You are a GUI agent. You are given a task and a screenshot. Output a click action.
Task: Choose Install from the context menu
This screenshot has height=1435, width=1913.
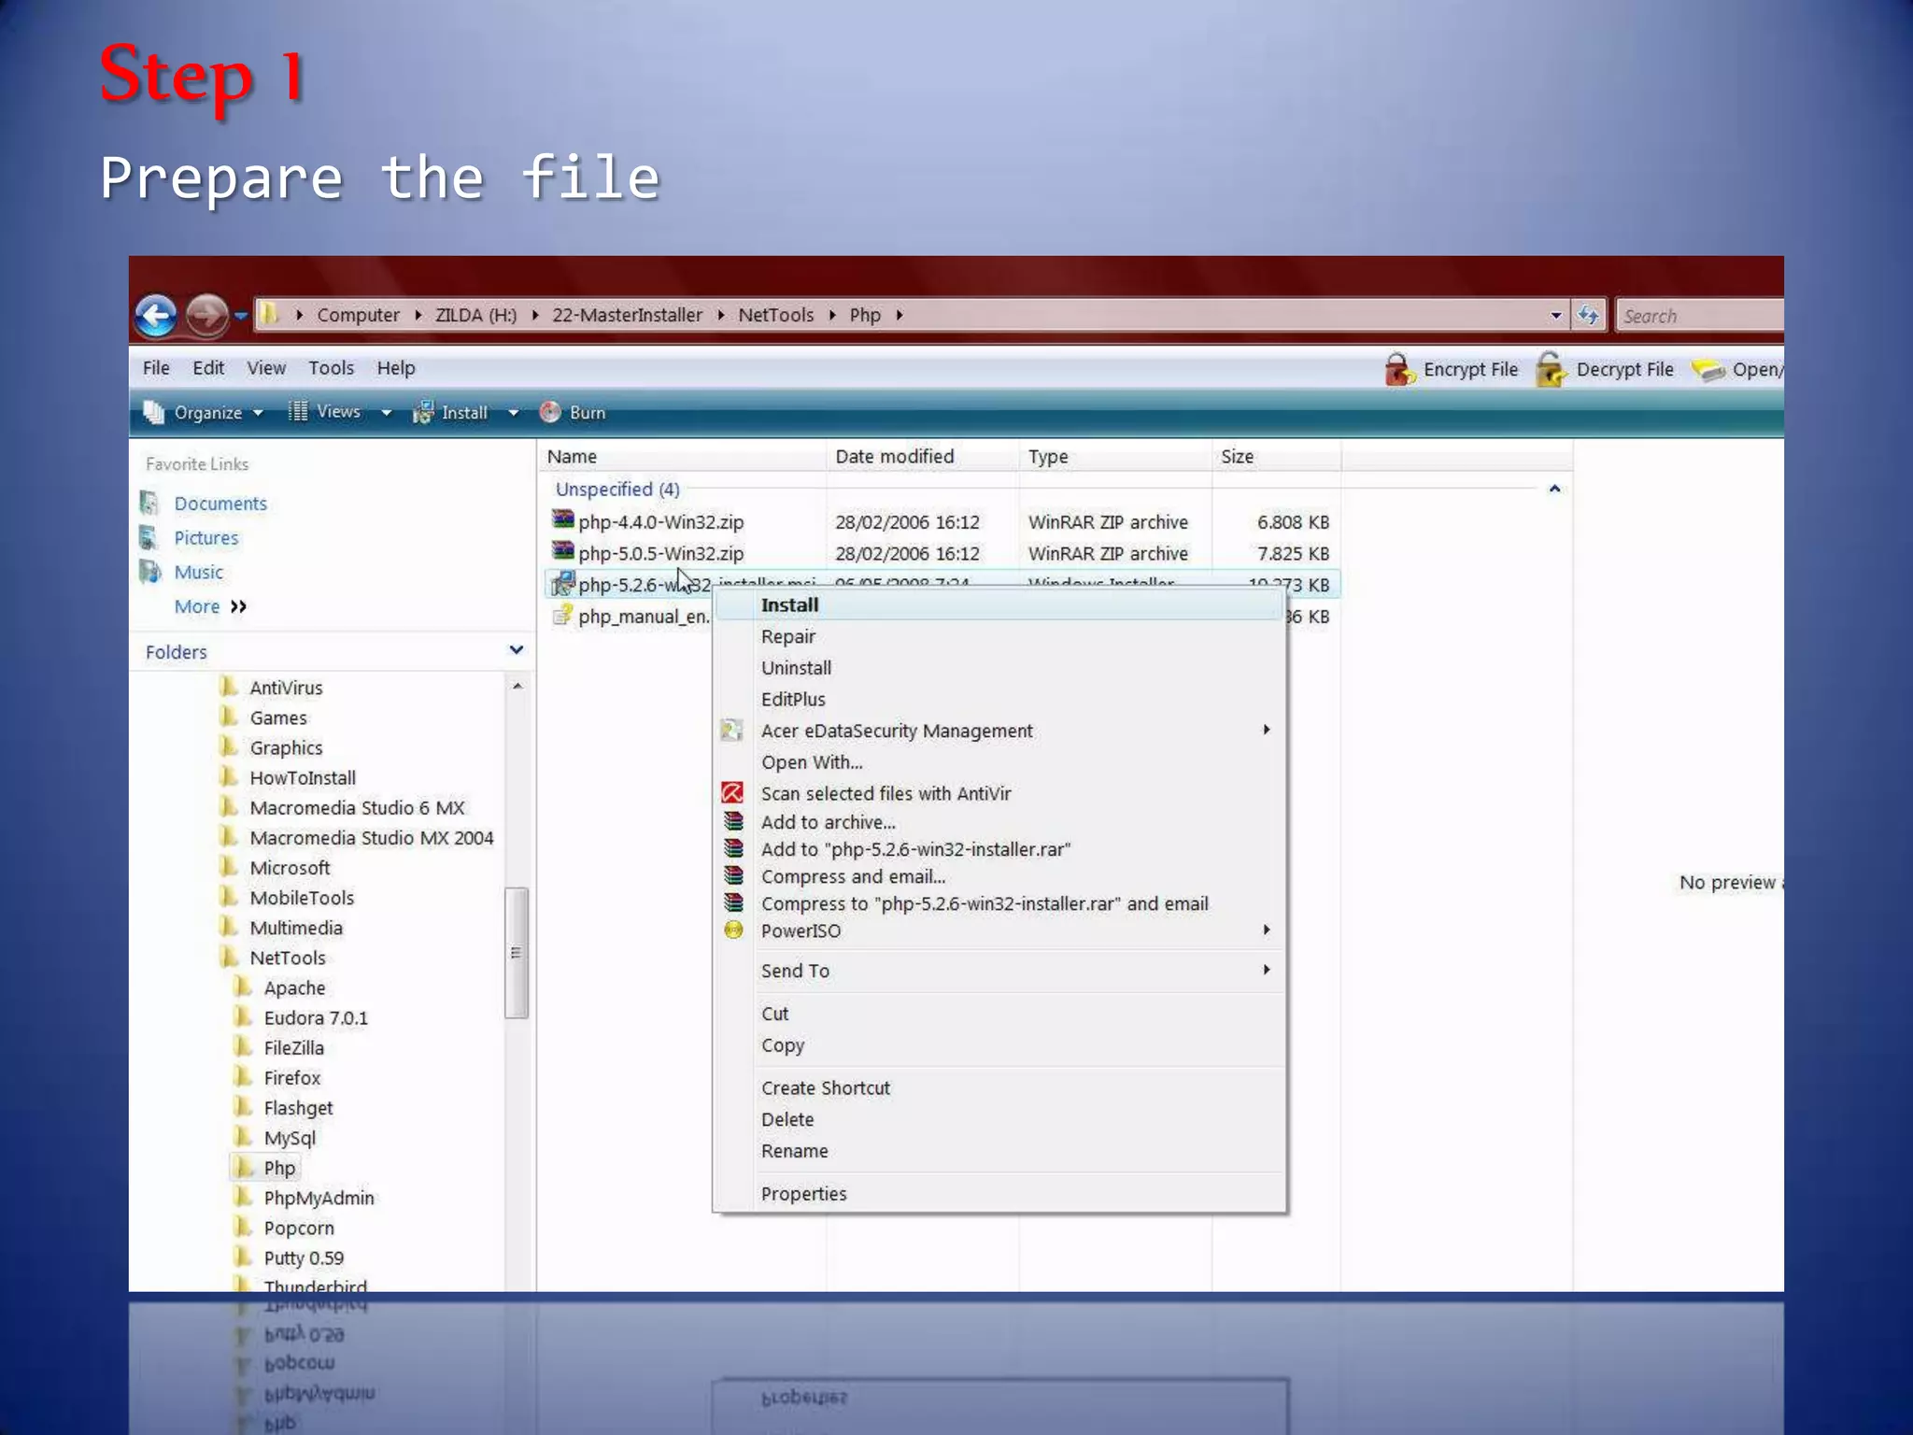(999, 604)
